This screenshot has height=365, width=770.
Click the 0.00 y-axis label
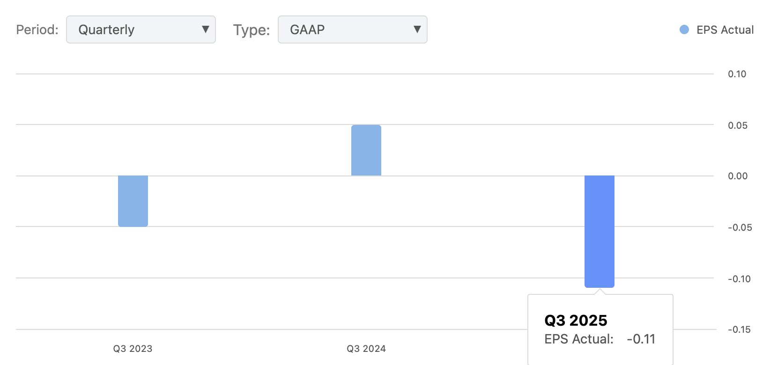point(737,176)
